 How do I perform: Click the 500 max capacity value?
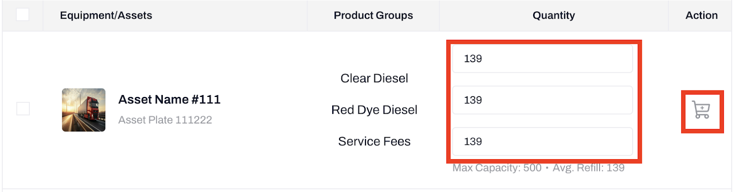[532, 168]
